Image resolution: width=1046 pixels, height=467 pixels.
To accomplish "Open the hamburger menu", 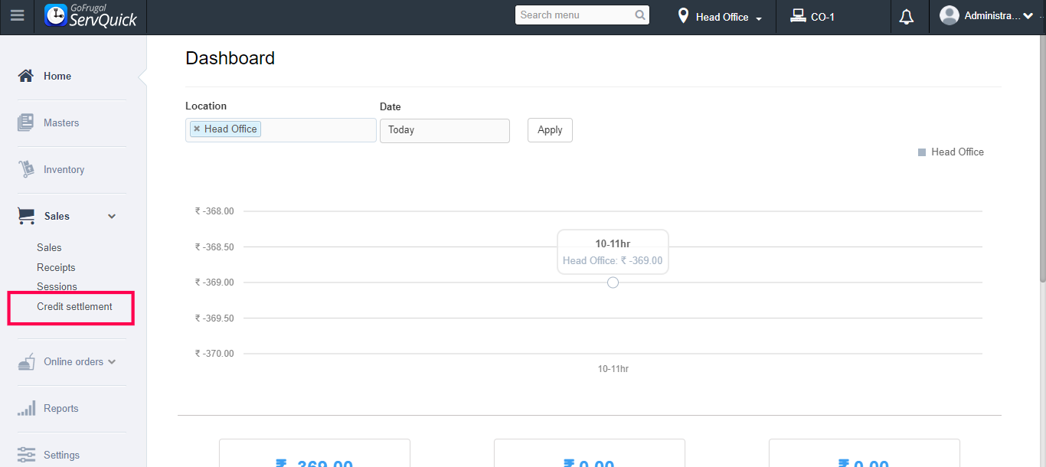I will (17, 15).
